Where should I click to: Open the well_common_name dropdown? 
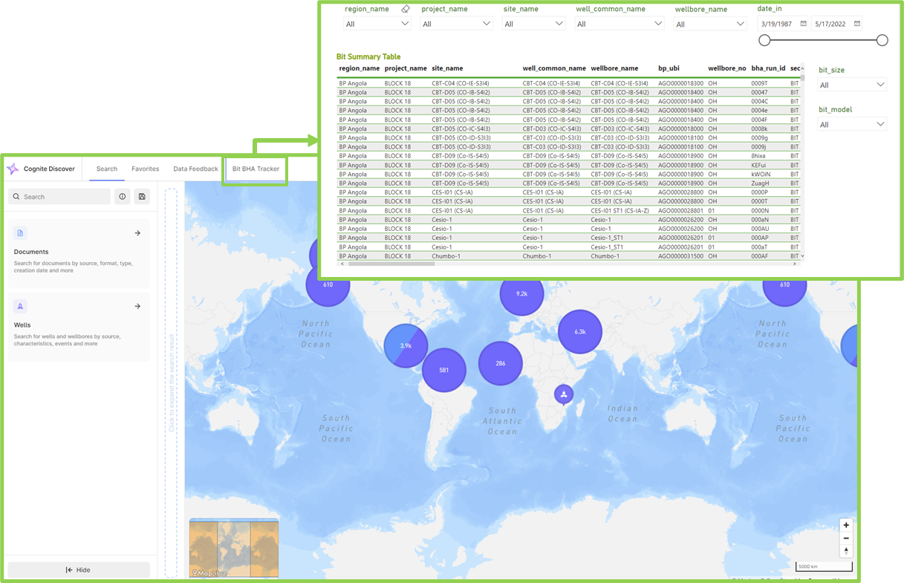pos(620,24)
